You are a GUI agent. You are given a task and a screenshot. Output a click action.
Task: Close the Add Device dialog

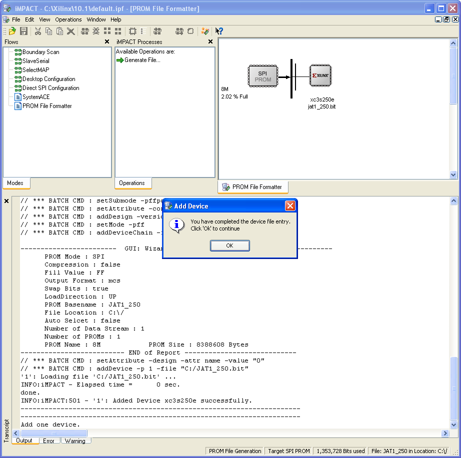290,206
